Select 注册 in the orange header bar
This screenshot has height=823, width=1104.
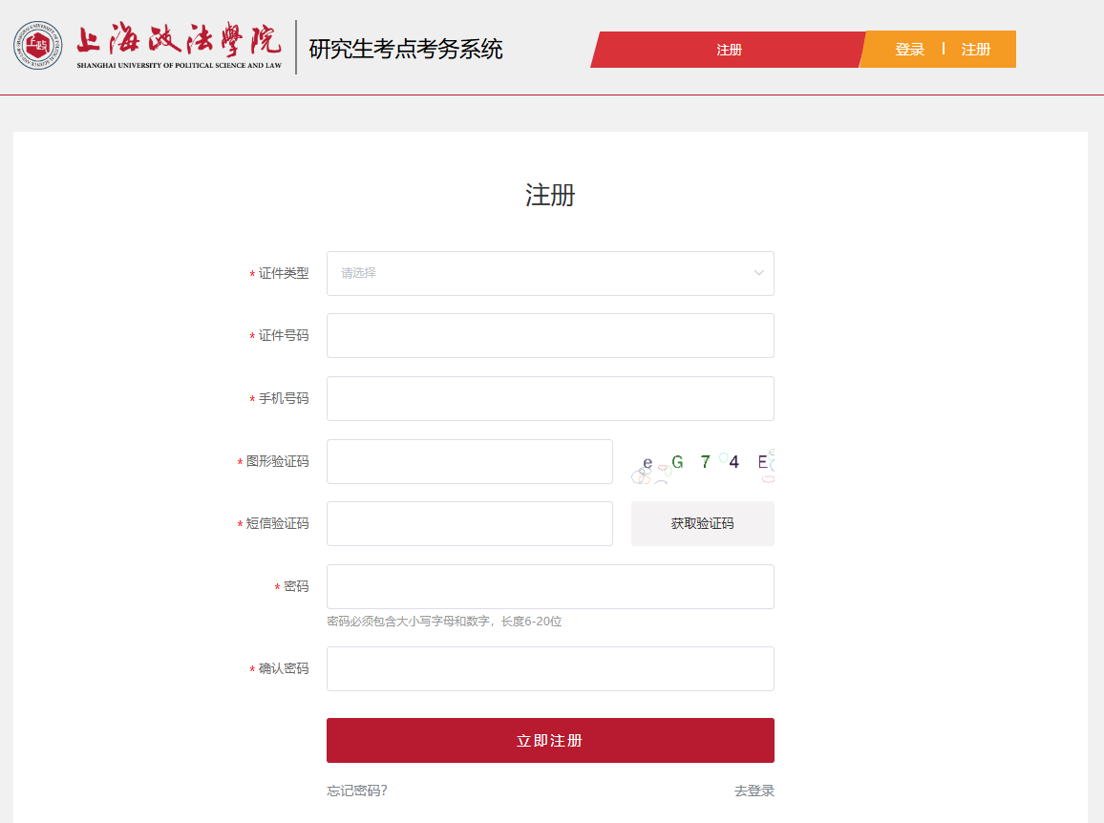coord(975,50)
